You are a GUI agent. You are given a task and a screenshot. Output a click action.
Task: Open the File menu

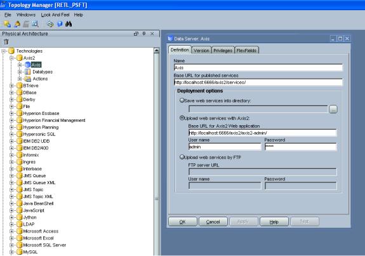(x=8, y=15)
